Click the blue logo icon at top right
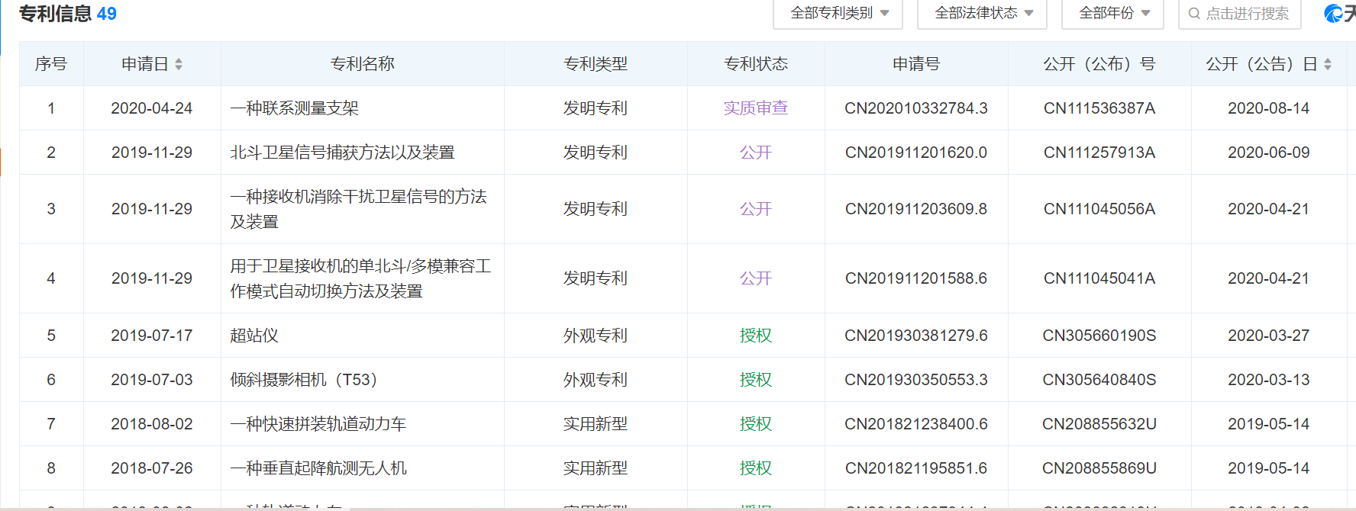This screenshot has width=1356, height=511. (1334, 13)
